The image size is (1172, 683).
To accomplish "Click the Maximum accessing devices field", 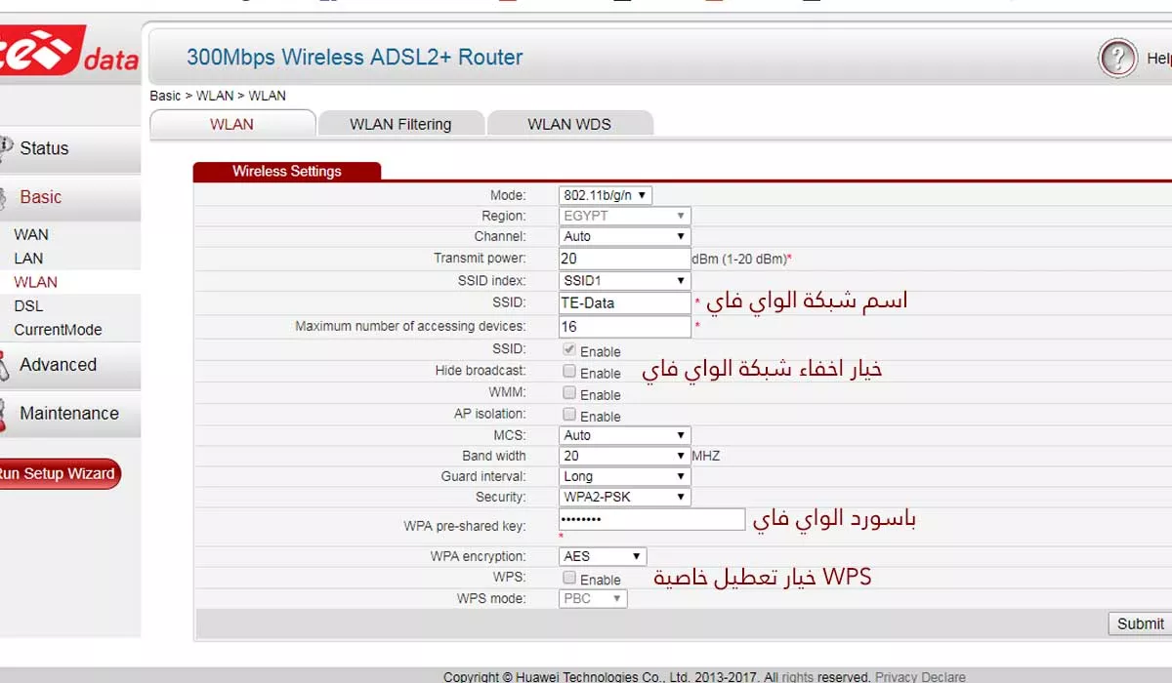I will [625, 327].
